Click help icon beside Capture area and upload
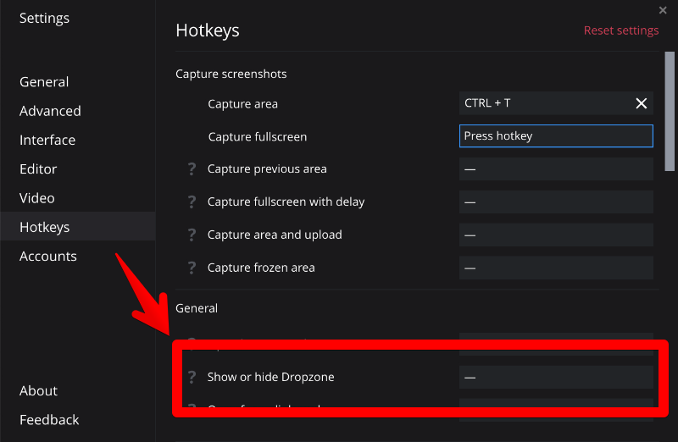 (192, 235)
